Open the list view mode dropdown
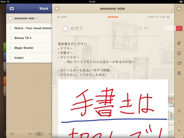Image resolution: width=184 pixels, height=138 pixels. [39, 134]
